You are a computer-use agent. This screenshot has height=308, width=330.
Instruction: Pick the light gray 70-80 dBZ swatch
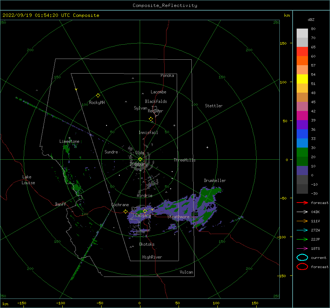302,33
